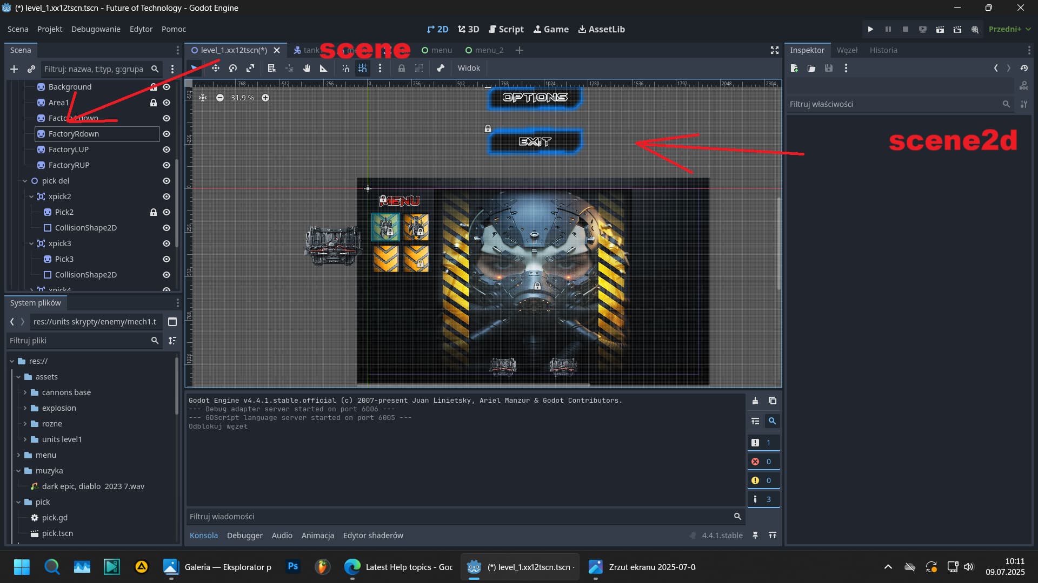1038x583 pixels.
Task: Run current scene clapperboard button
Action: [940, 29]
